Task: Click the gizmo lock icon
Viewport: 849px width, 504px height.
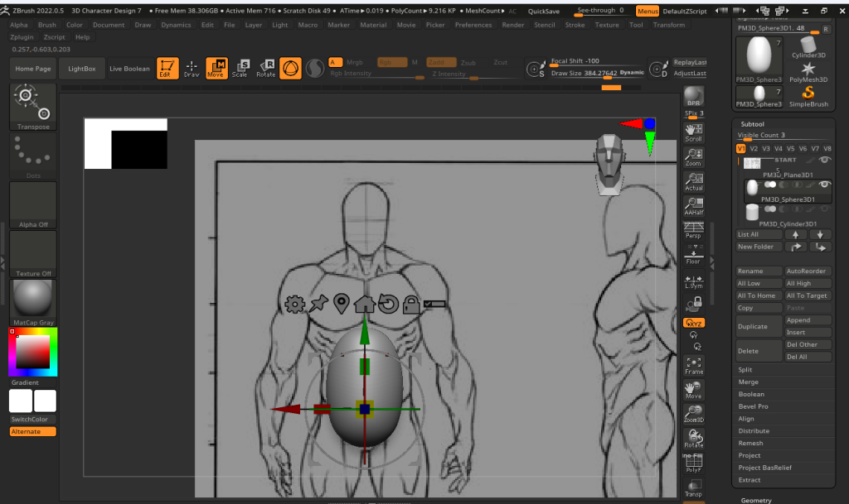Action: [410, 305]
